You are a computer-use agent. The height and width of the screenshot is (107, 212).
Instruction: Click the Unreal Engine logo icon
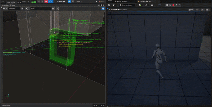point(110,1)
